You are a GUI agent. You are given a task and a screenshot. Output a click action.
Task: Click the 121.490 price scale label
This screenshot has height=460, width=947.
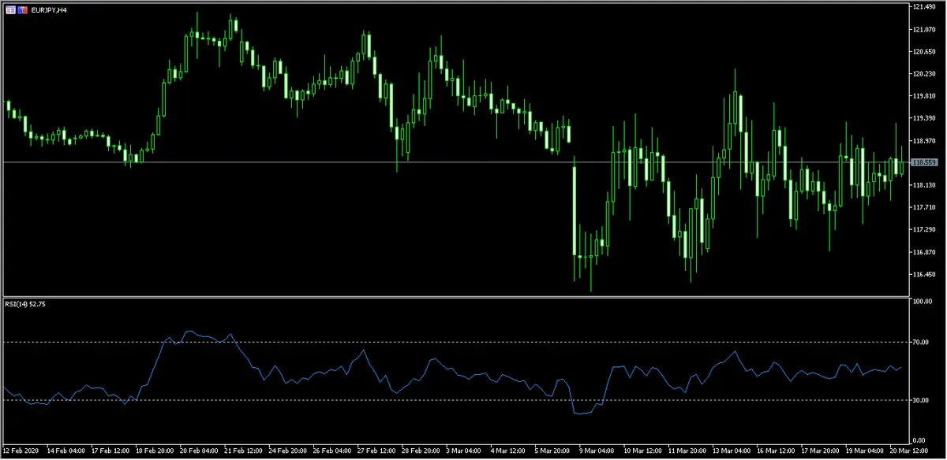922,7
